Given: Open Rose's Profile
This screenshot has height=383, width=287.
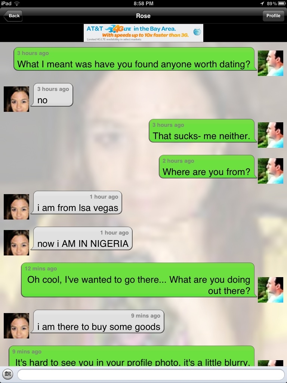Looking at the screenshot, I should pyautogui.click(x=273, y=16).
